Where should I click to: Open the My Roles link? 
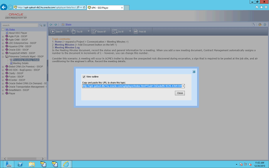tap(10, 29)
